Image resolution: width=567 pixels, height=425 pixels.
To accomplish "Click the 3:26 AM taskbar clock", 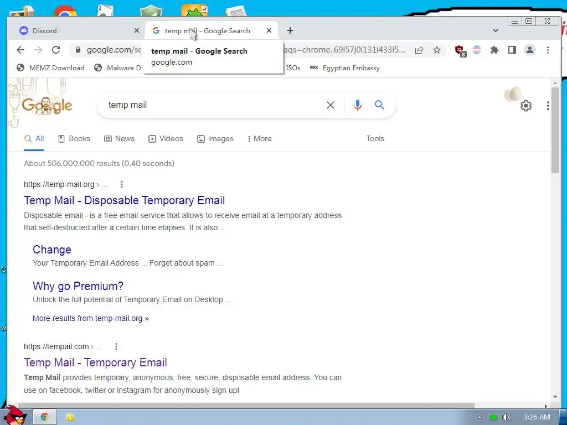I will pyautogui.click(x=537, y=417).
